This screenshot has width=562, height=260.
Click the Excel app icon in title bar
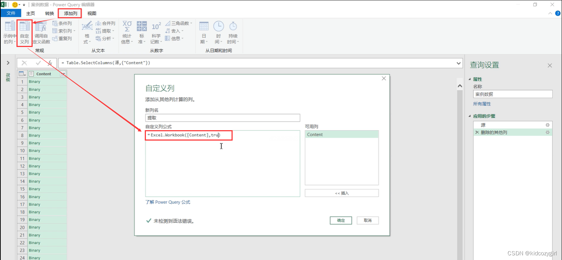[4, 5]
